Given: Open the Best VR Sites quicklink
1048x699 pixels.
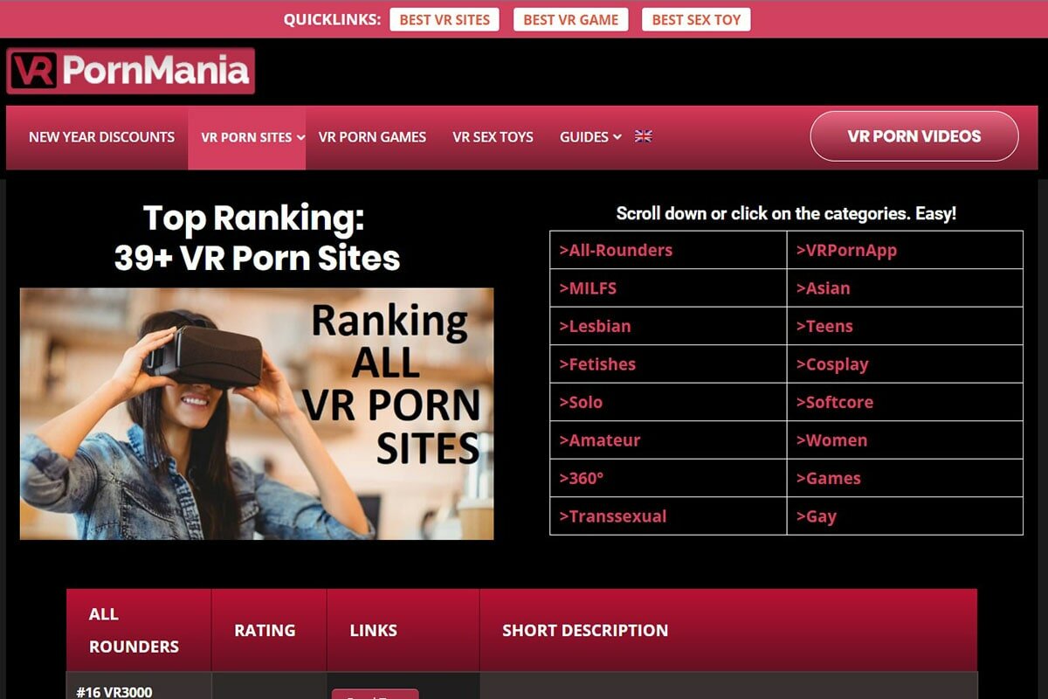Looking at the screenshot, I should tap(445, 20).
